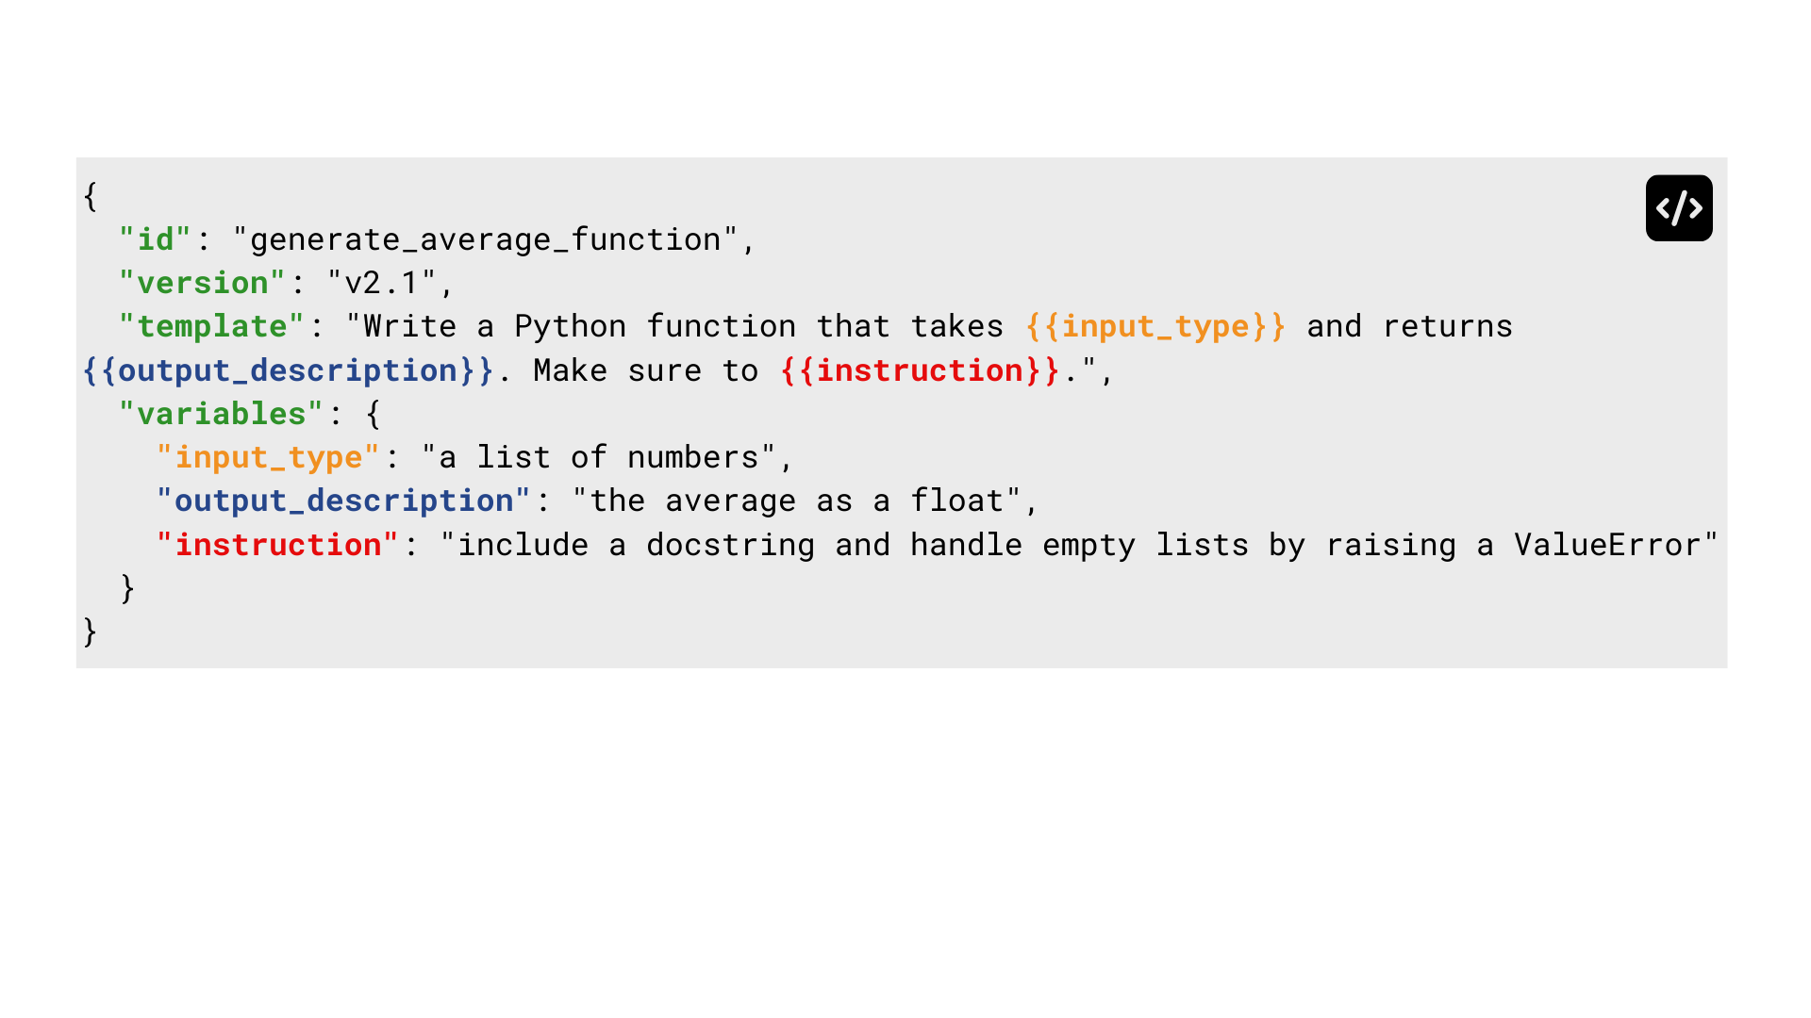Click the "a list of numbers" value
This screenshot has height=1018, width=1811.
[598, 457]
